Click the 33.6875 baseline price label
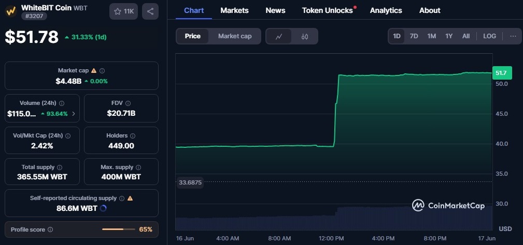 pos(190,182)
